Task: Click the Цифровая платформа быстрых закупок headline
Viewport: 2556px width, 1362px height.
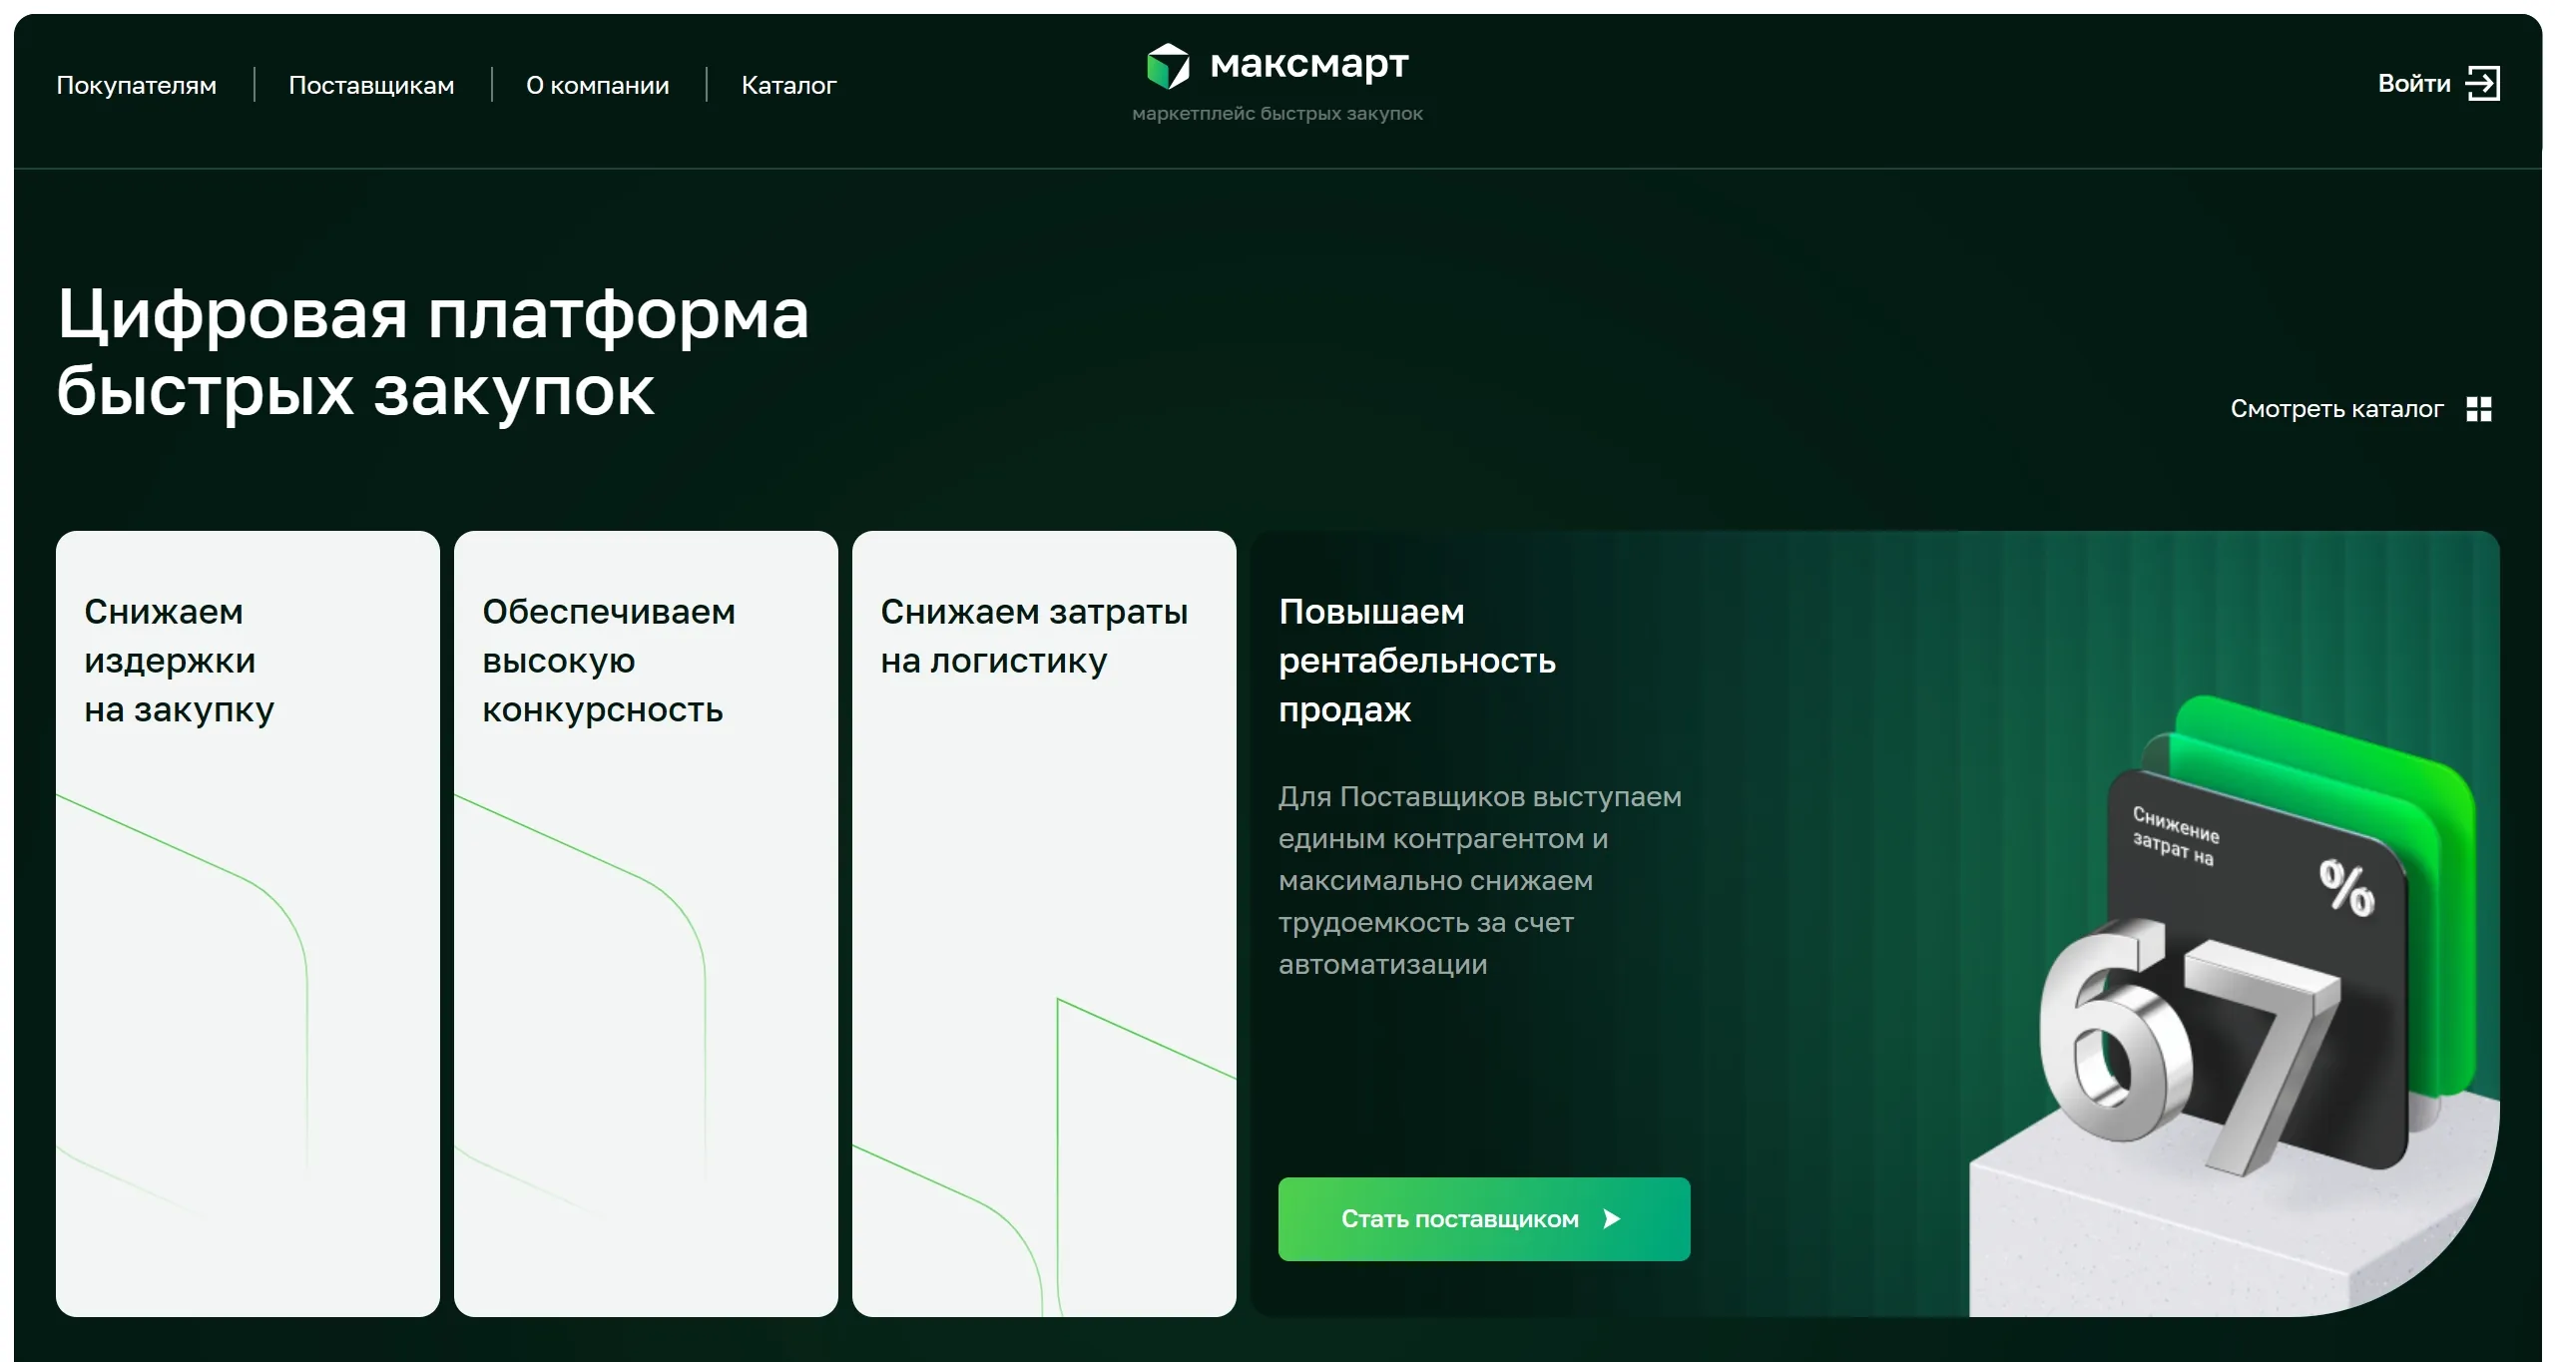Action: tap(432, 352)
